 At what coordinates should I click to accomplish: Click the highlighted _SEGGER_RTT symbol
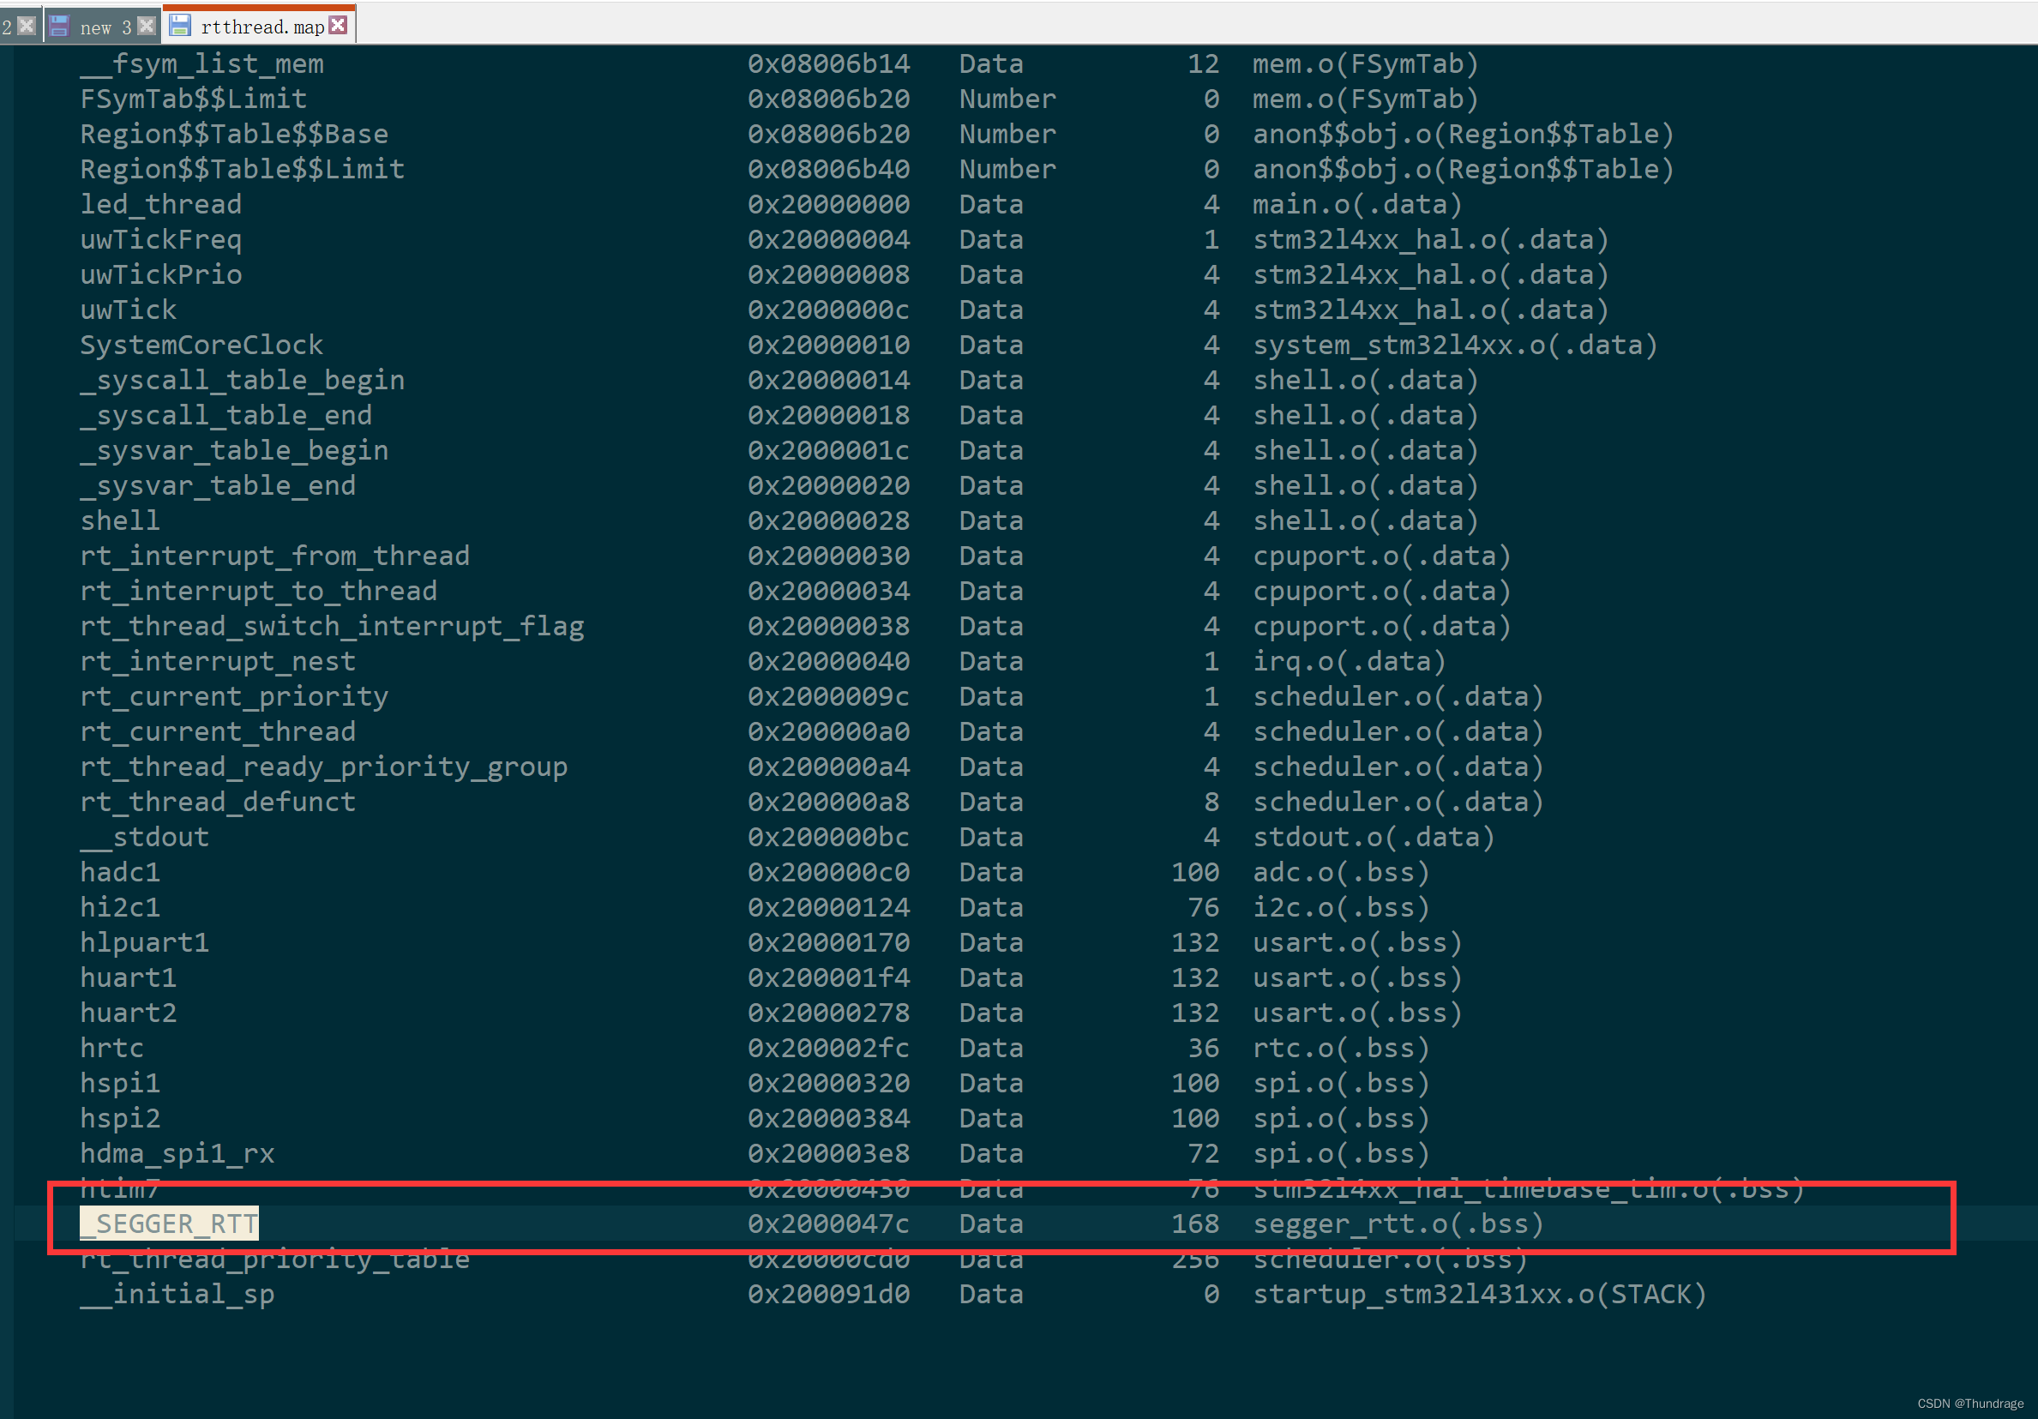click(169, 1224)
